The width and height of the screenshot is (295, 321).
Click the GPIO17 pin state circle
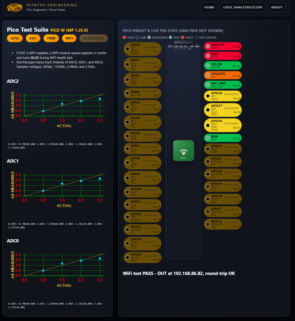coord(208,212)
